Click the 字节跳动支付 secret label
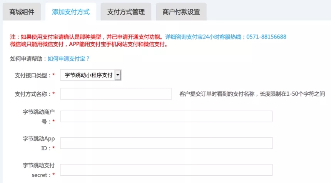 [38, 170]
